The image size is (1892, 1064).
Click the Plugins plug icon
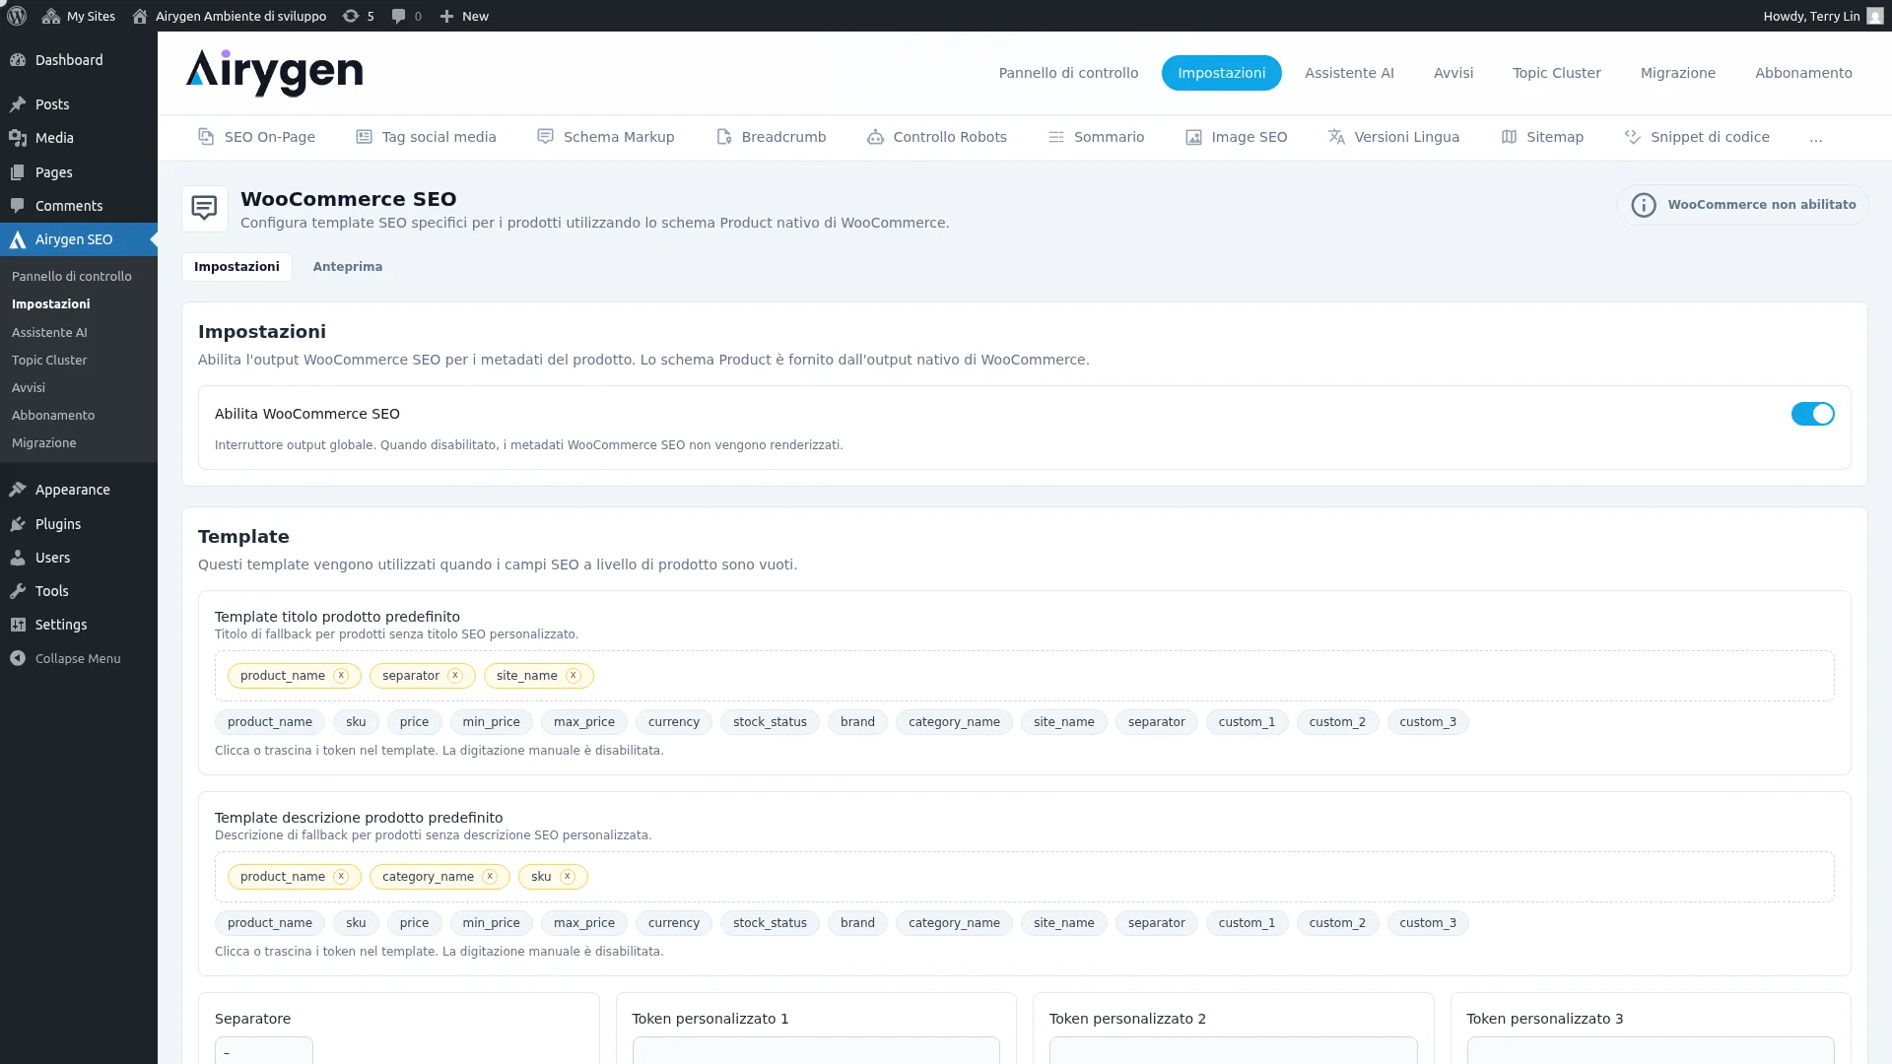tap(18, 524)
